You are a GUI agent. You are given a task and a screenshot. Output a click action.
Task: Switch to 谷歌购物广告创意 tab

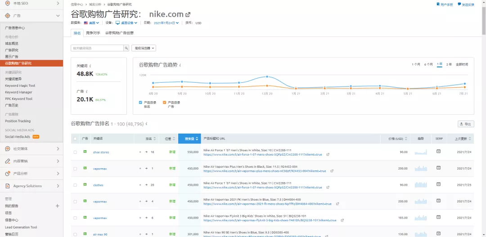pos(119,33)
